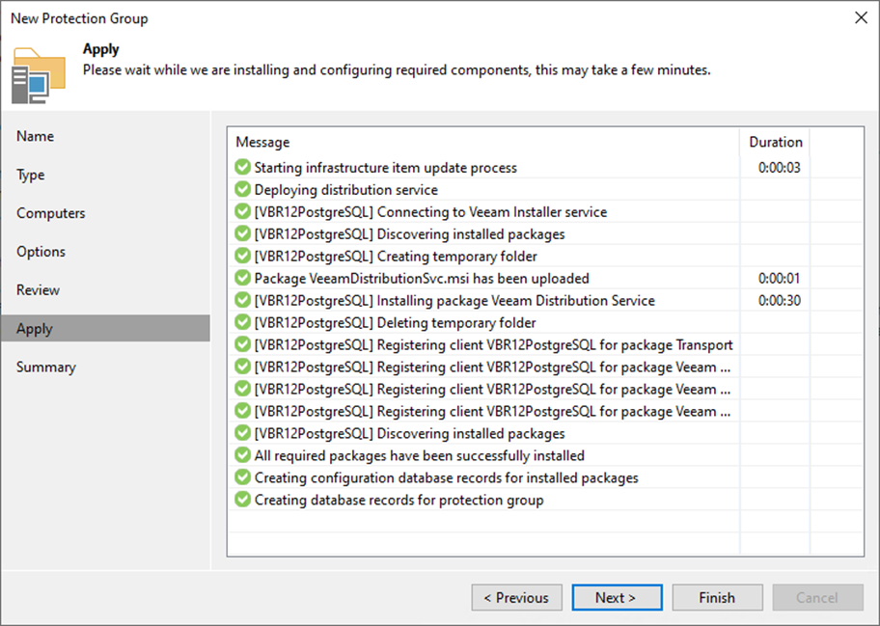The height and width of the screenshot is (626, 880).
Task: Click status icon for Creating temporary folder
Action: tap(243, 257)
